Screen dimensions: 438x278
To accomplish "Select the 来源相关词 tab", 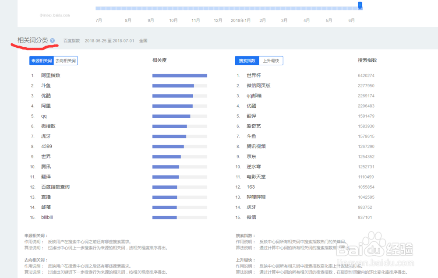I will [42, 60].
